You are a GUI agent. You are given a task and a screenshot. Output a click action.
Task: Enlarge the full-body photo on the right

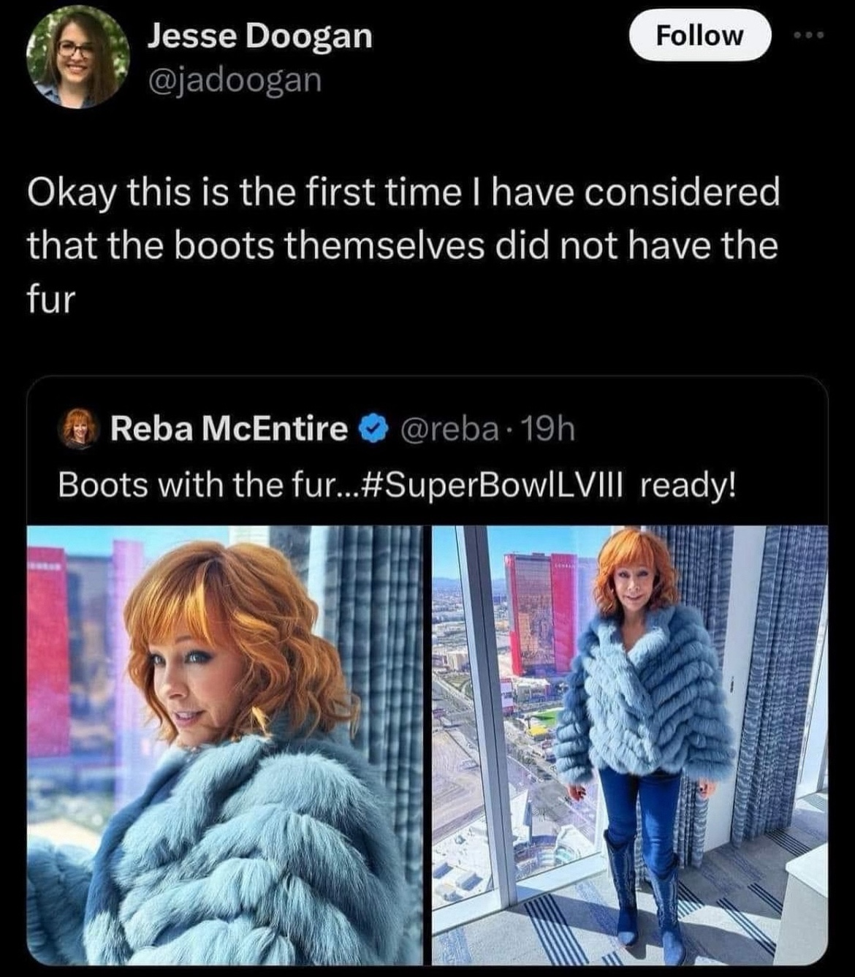629,744
